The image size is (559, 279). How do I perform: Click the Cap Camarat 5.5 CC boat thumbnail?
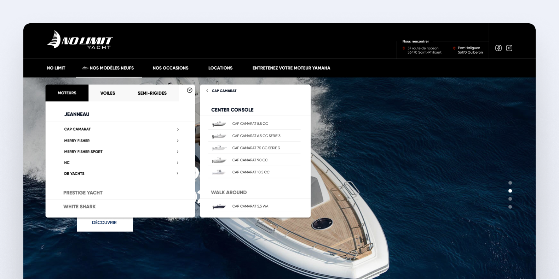[x=219, y=124]
